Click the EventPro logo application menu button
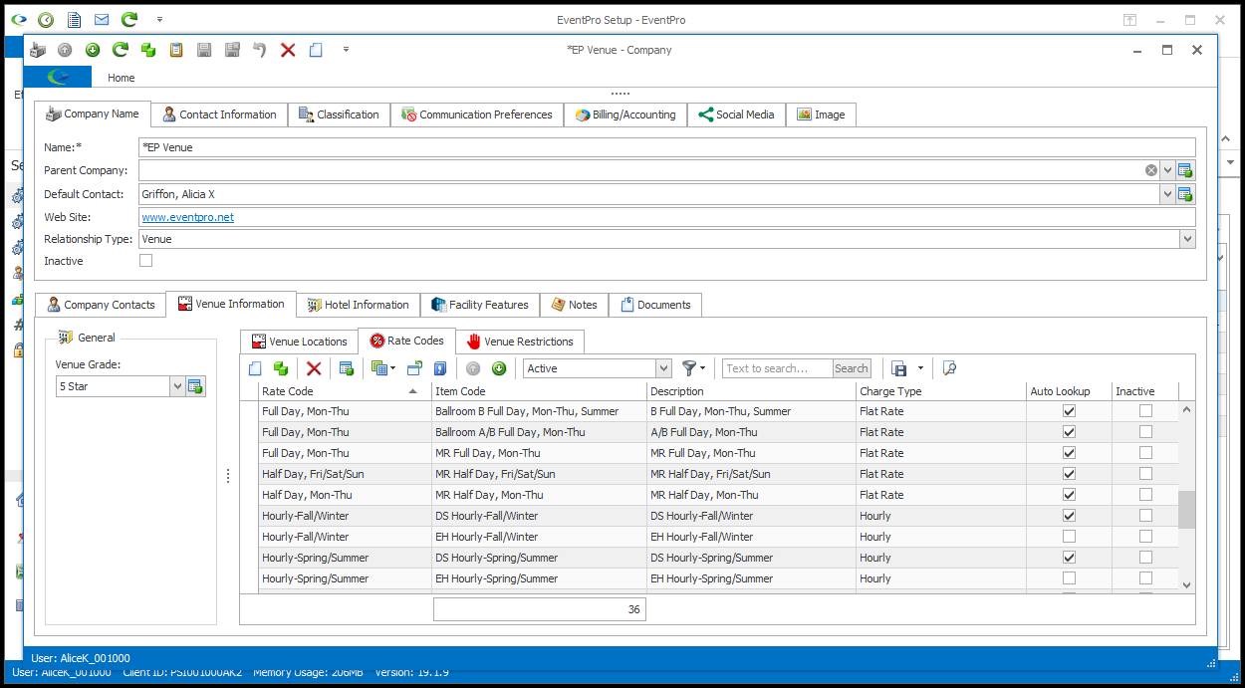 (x=57, y=77)
